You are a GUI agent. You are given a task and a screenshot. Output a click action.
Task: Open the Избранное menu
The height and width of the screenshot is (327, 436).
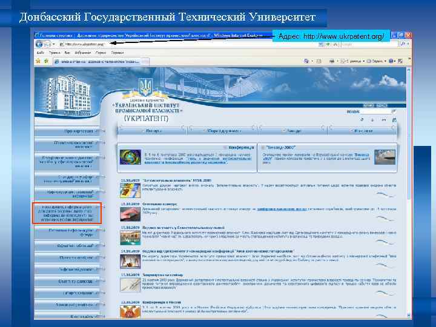click(x=82, y=53)
